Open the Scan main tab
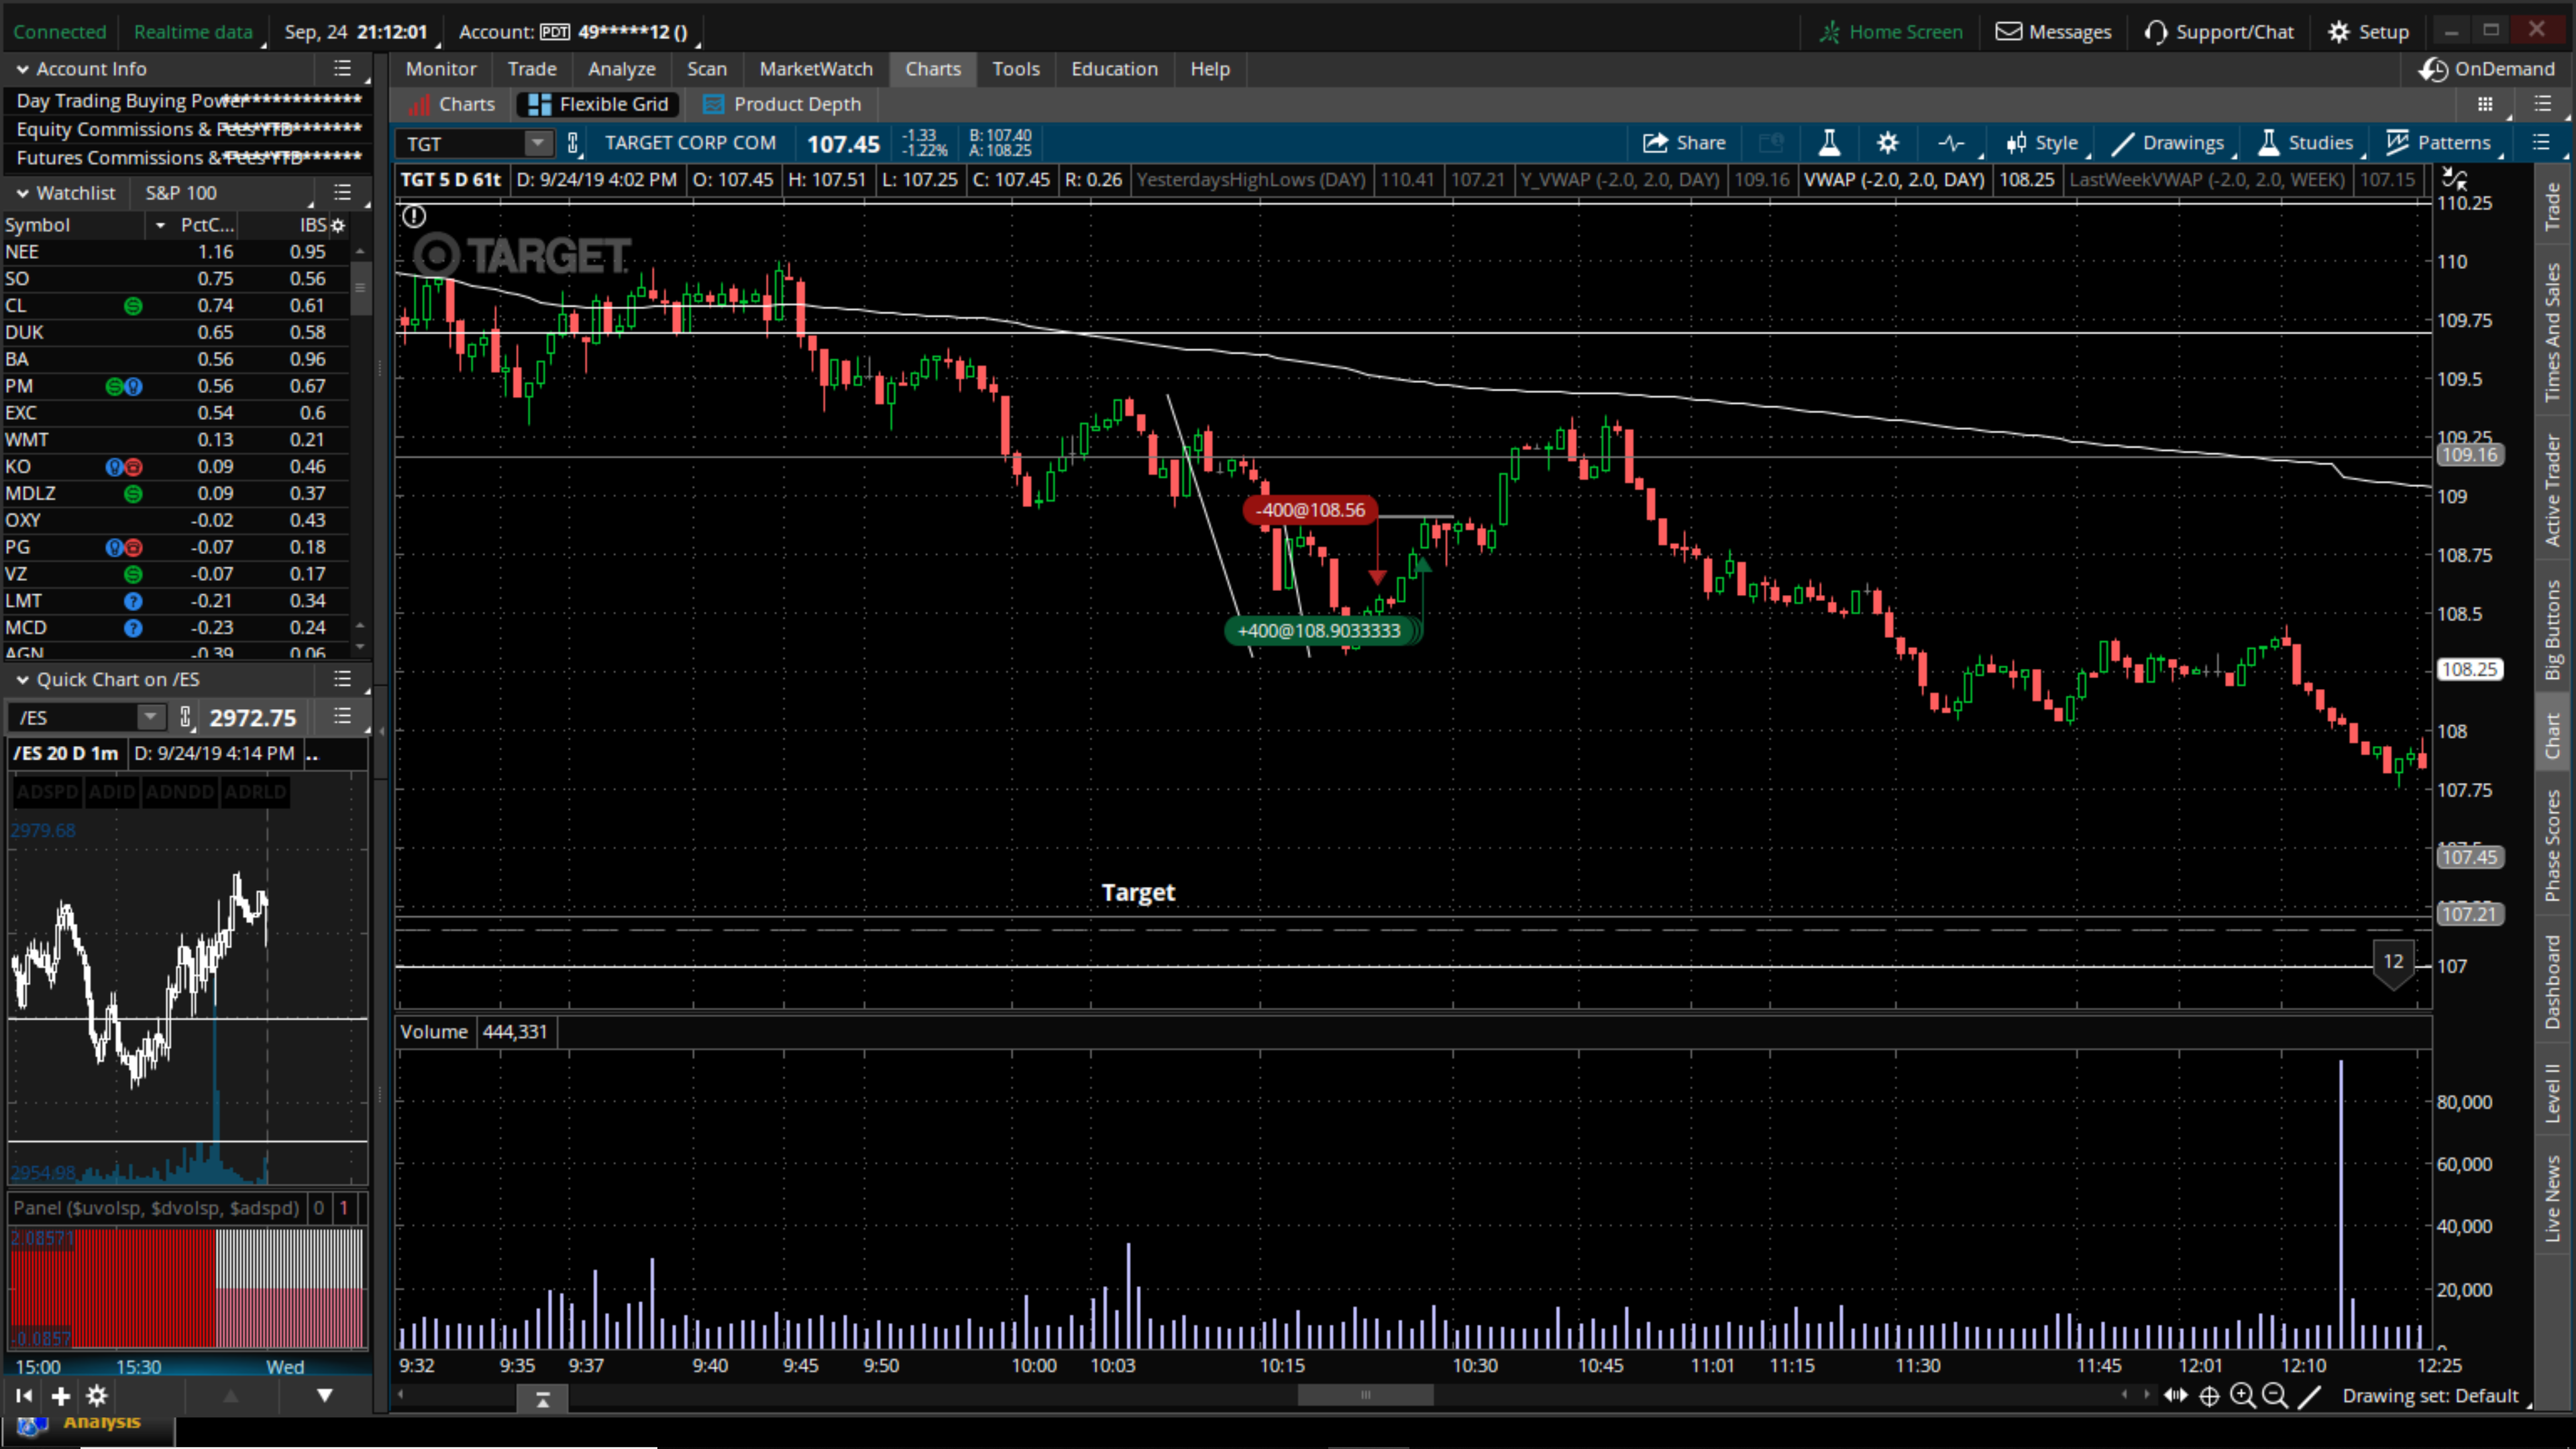 click(x=707, y=69)
